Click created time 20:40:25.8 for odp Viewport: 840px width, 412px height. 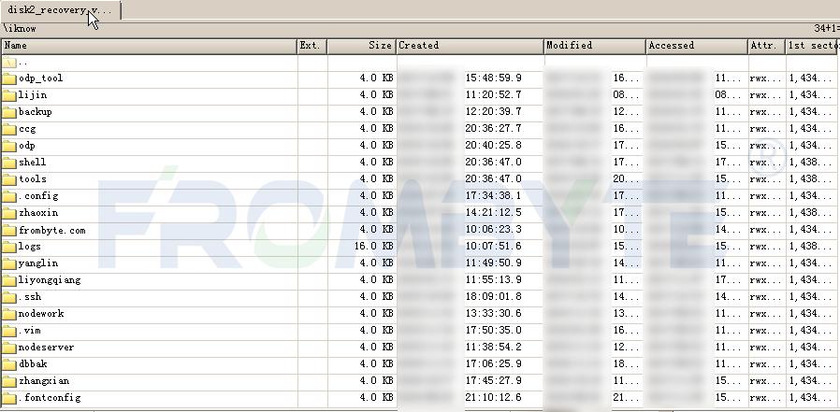click(493, 146)
